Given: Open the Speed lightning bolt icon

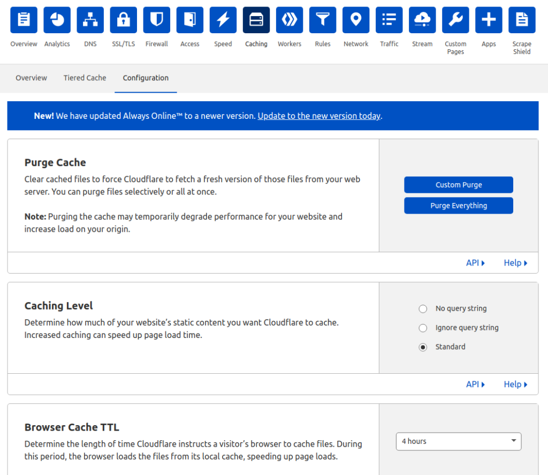Looking at the screenshot, I should [223, 20].
